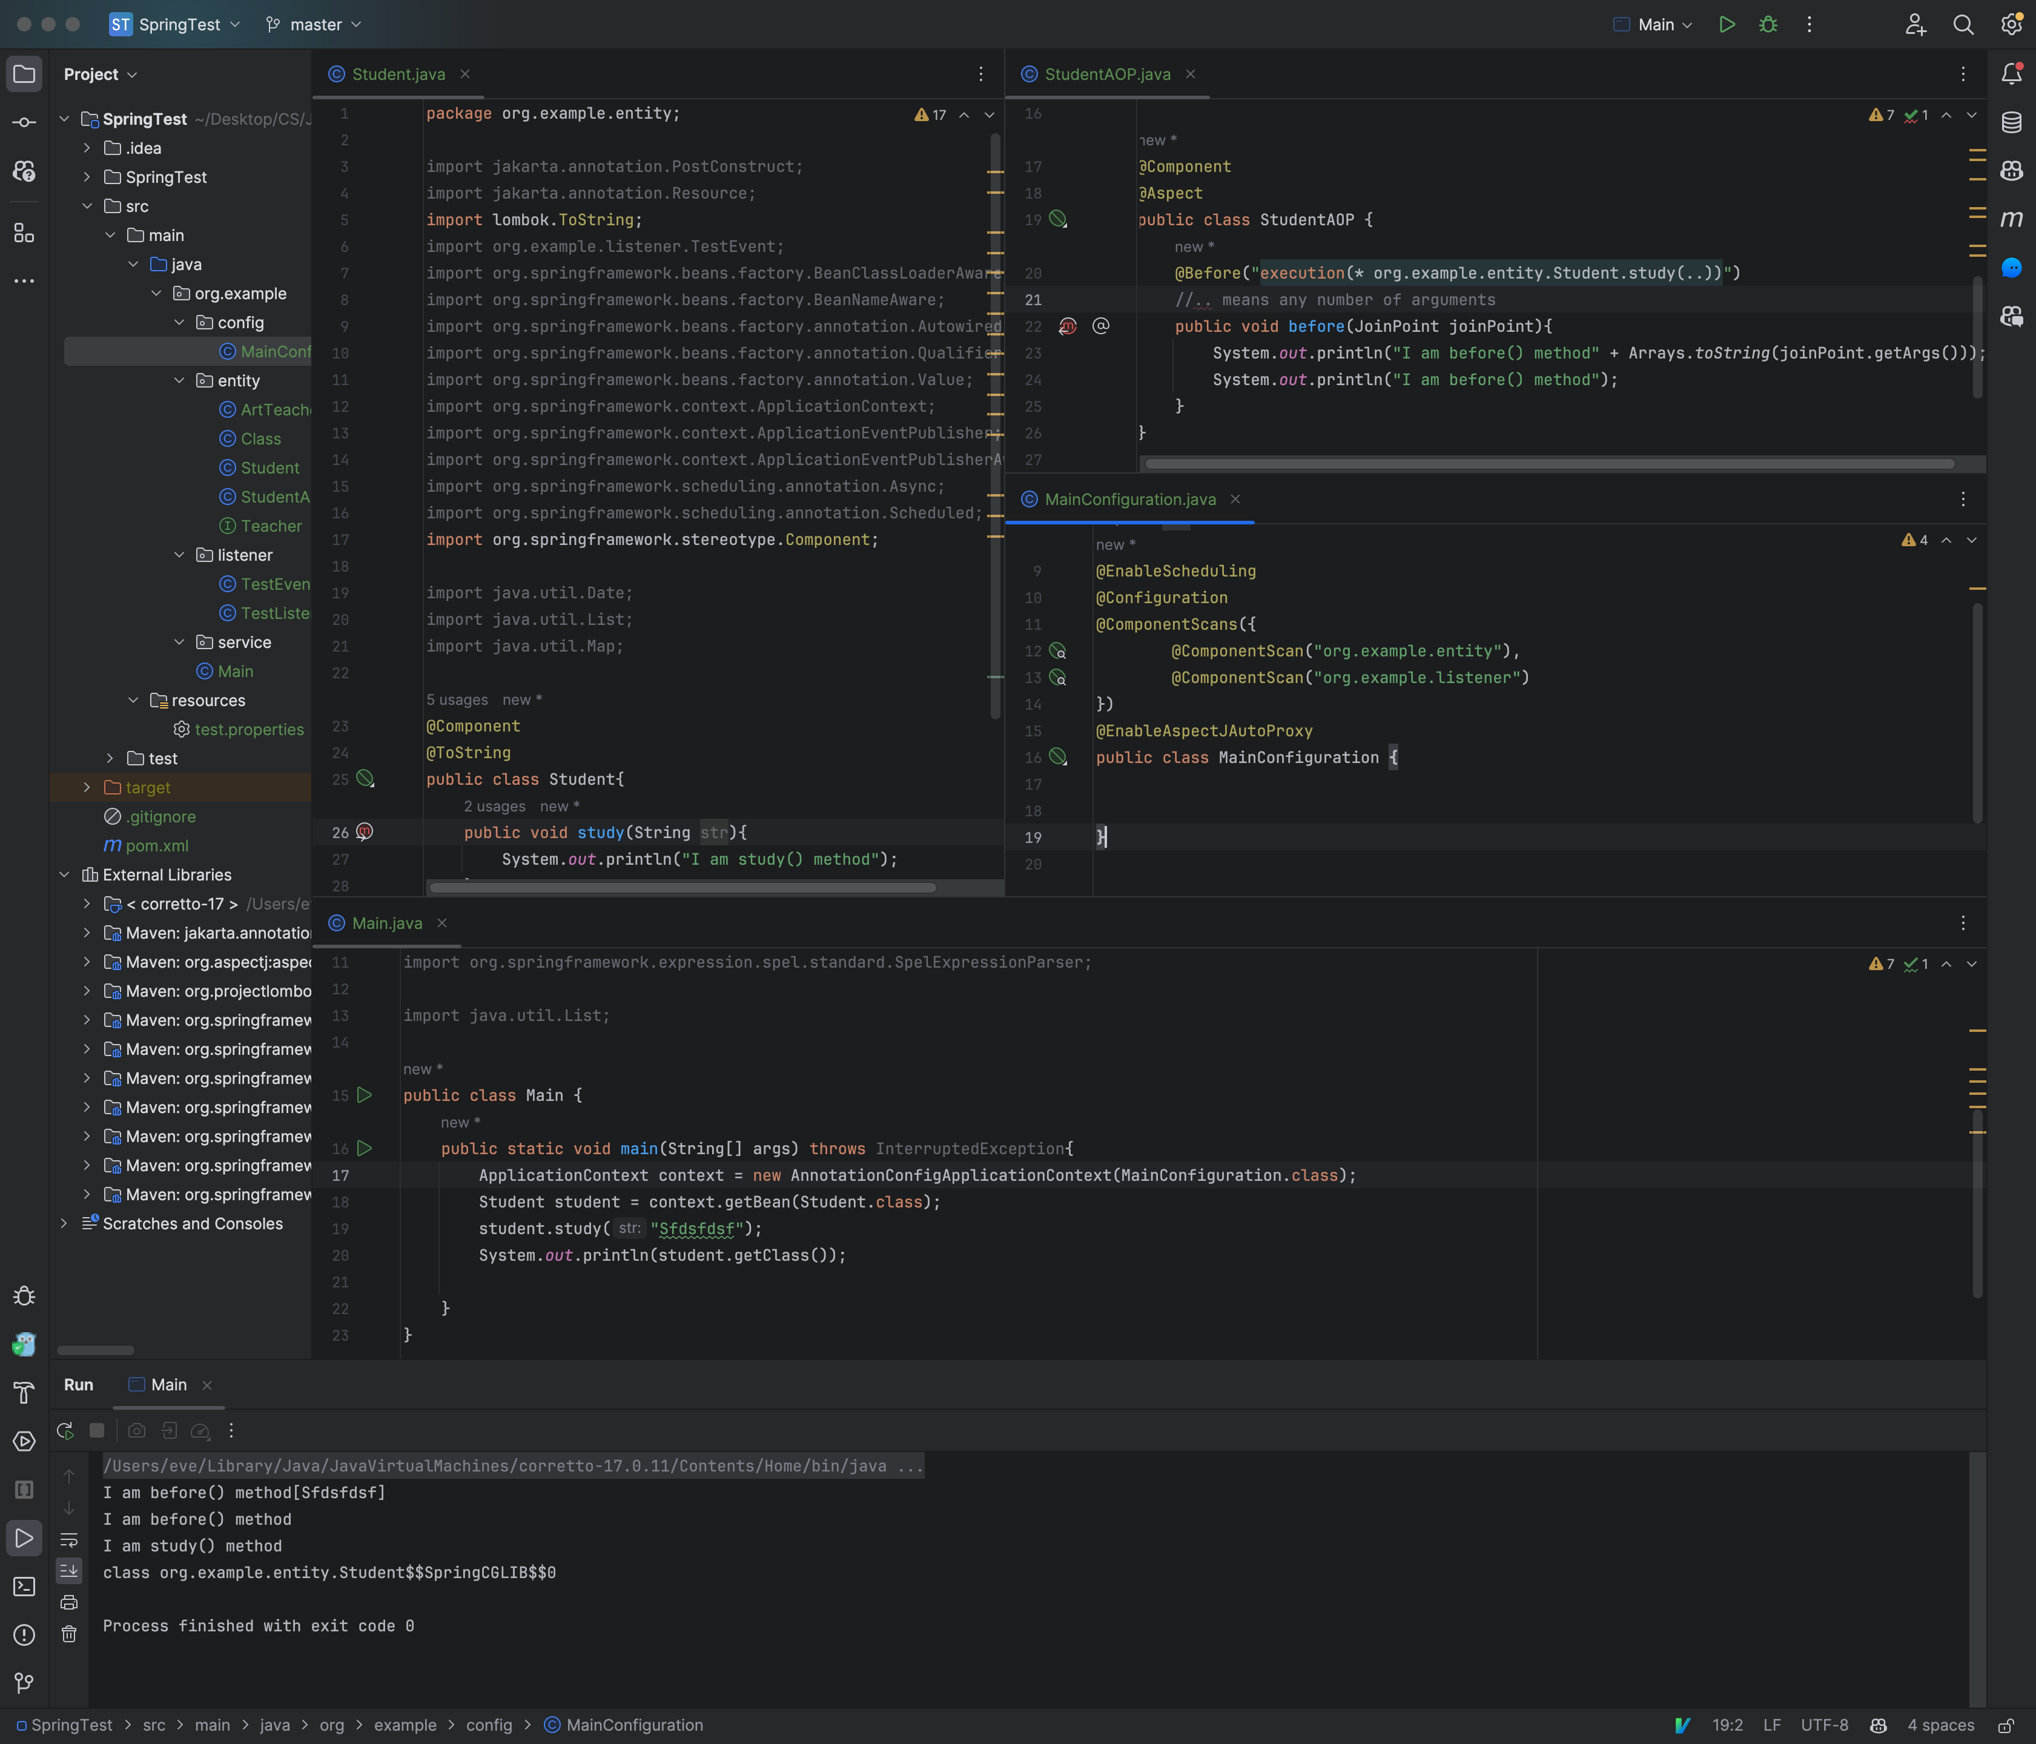The width and height of the screenshot is (2036, 1744).
Task: Switch to Student.java tab
Action: (398, 74)
